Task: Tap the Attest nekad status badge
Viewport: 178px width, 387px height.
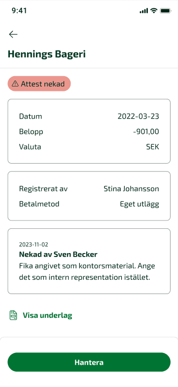Action: 39,84
